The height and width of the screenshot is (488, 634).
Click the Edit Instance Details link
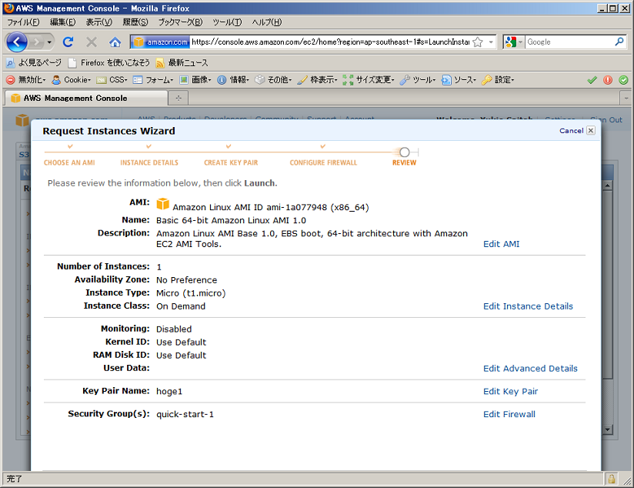(528, 306)
